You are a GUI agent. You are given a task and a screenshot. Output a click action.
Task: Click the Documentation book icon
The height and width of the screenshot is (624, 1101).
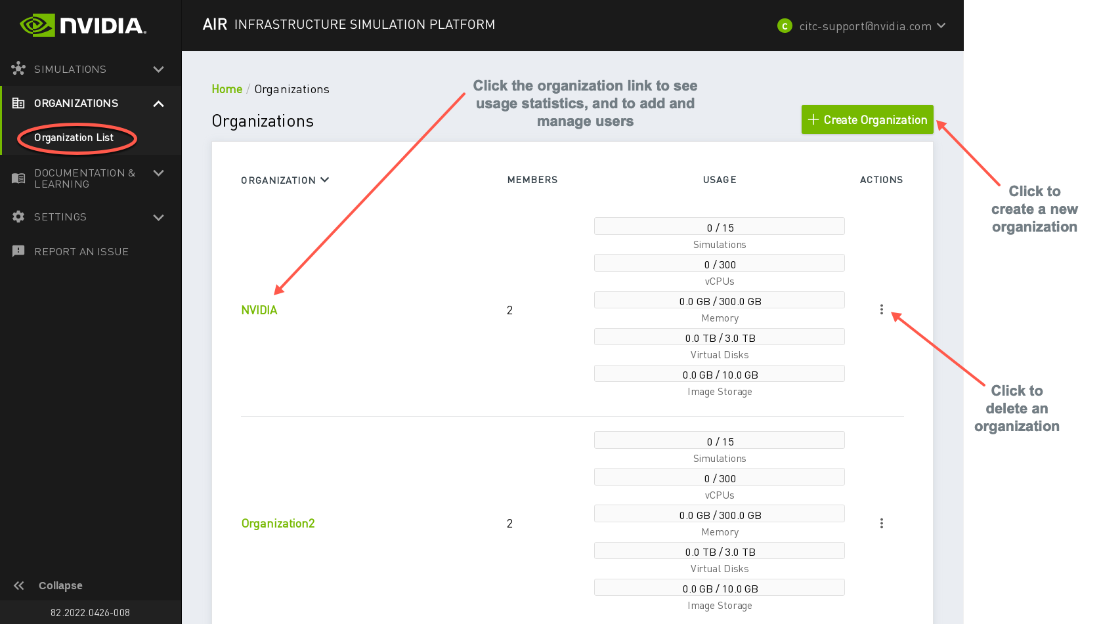(x=18, y=178)
